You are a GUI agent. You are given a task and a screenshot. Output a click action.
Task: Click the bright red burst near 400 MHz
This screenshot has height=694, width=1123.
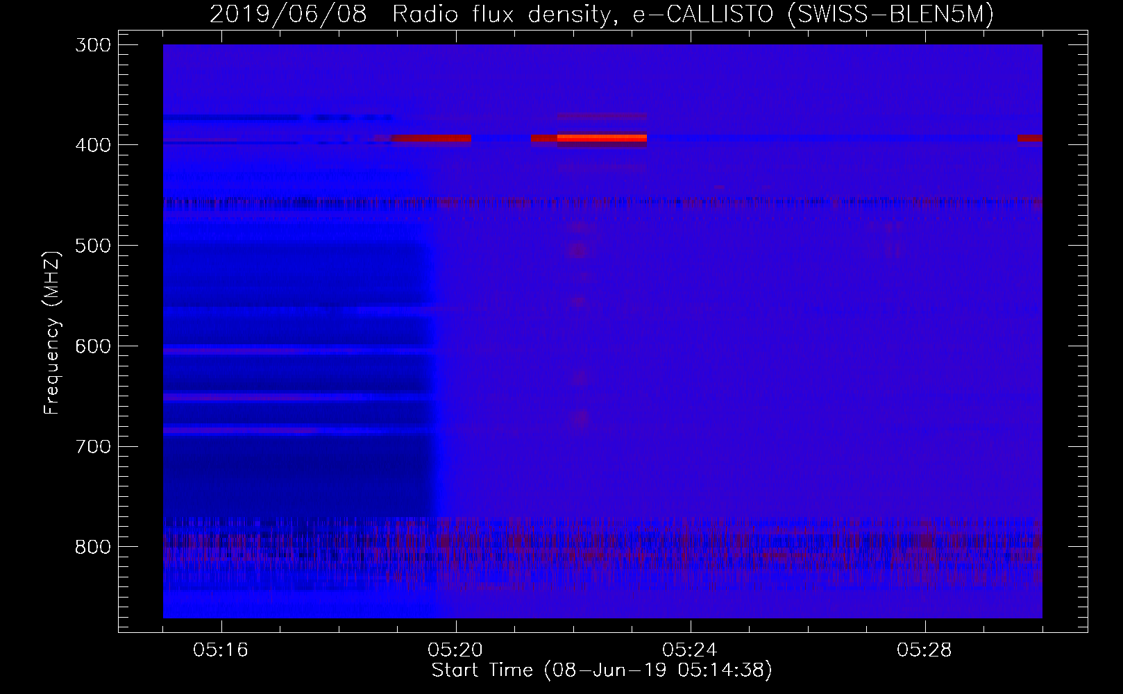tap(602, 138)
